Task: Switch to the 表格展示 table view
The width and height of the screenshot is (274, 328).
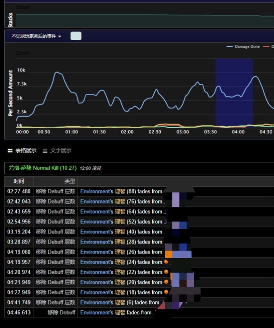Action: click(x=26, y=151)
